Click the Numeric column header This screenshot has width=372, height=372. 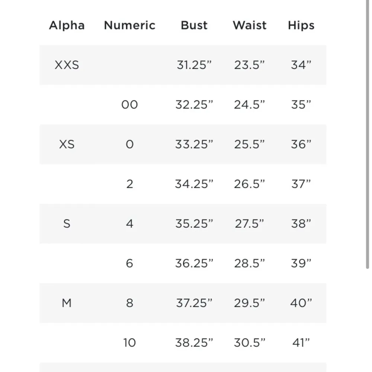[129, 25]
